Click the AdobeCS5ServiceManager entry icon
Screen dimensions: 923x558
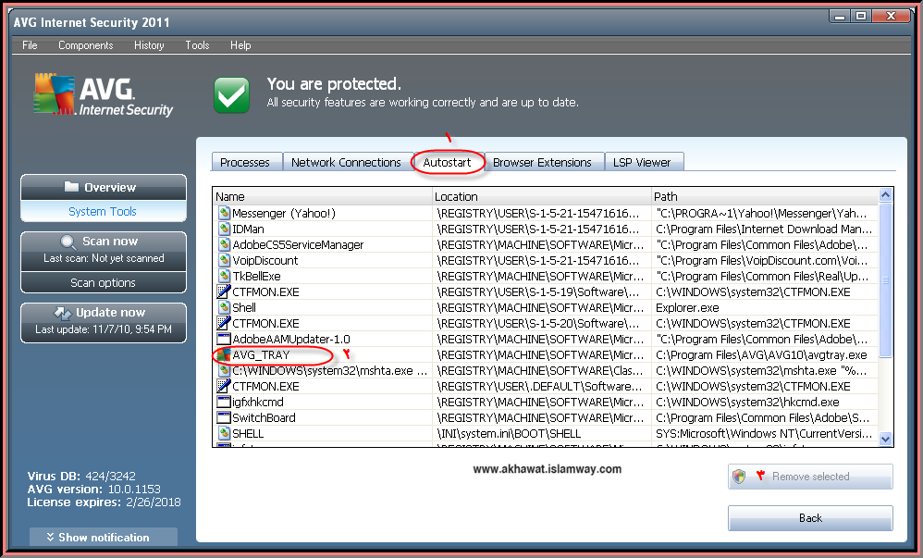pos(224,244)
